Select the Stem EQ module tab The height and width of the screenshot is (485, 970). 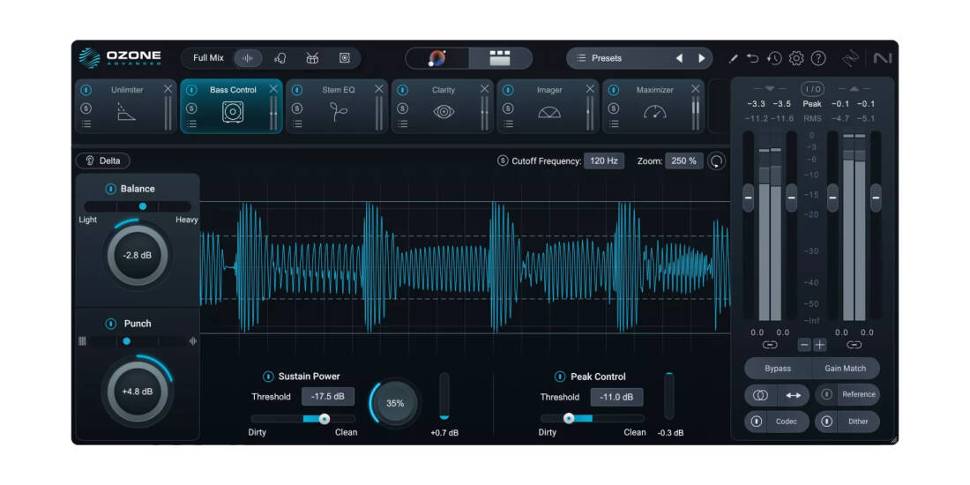click(x=337, y=107)
